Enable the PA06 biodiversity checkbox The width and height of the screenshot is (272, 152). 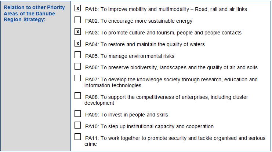(x=77, y=67)
